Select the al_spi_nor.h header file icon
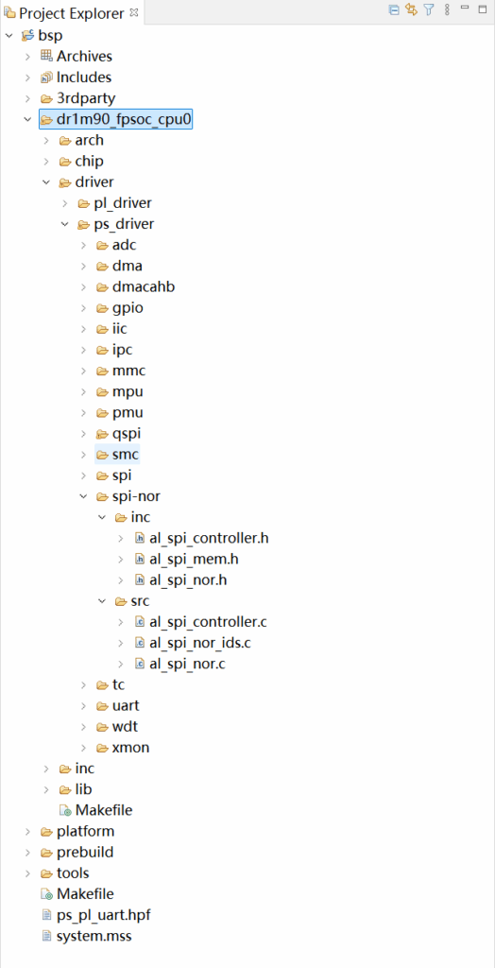Screen dimensions: 495x968 (140, 579)
